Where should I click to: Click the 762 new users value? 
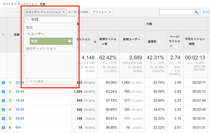click(x=127, y=92)
